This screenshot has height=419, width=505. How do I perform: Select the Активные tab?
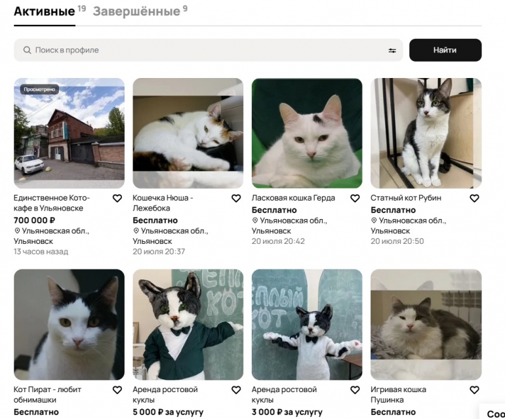click(44, 12)
